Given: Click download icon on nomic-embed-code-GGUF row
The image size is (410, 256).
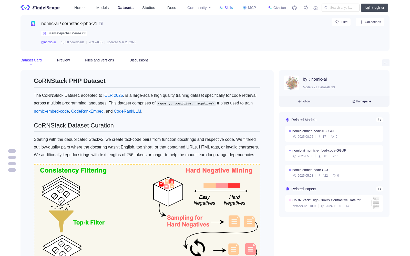Looking at the screenshot, I should point(320,176).
